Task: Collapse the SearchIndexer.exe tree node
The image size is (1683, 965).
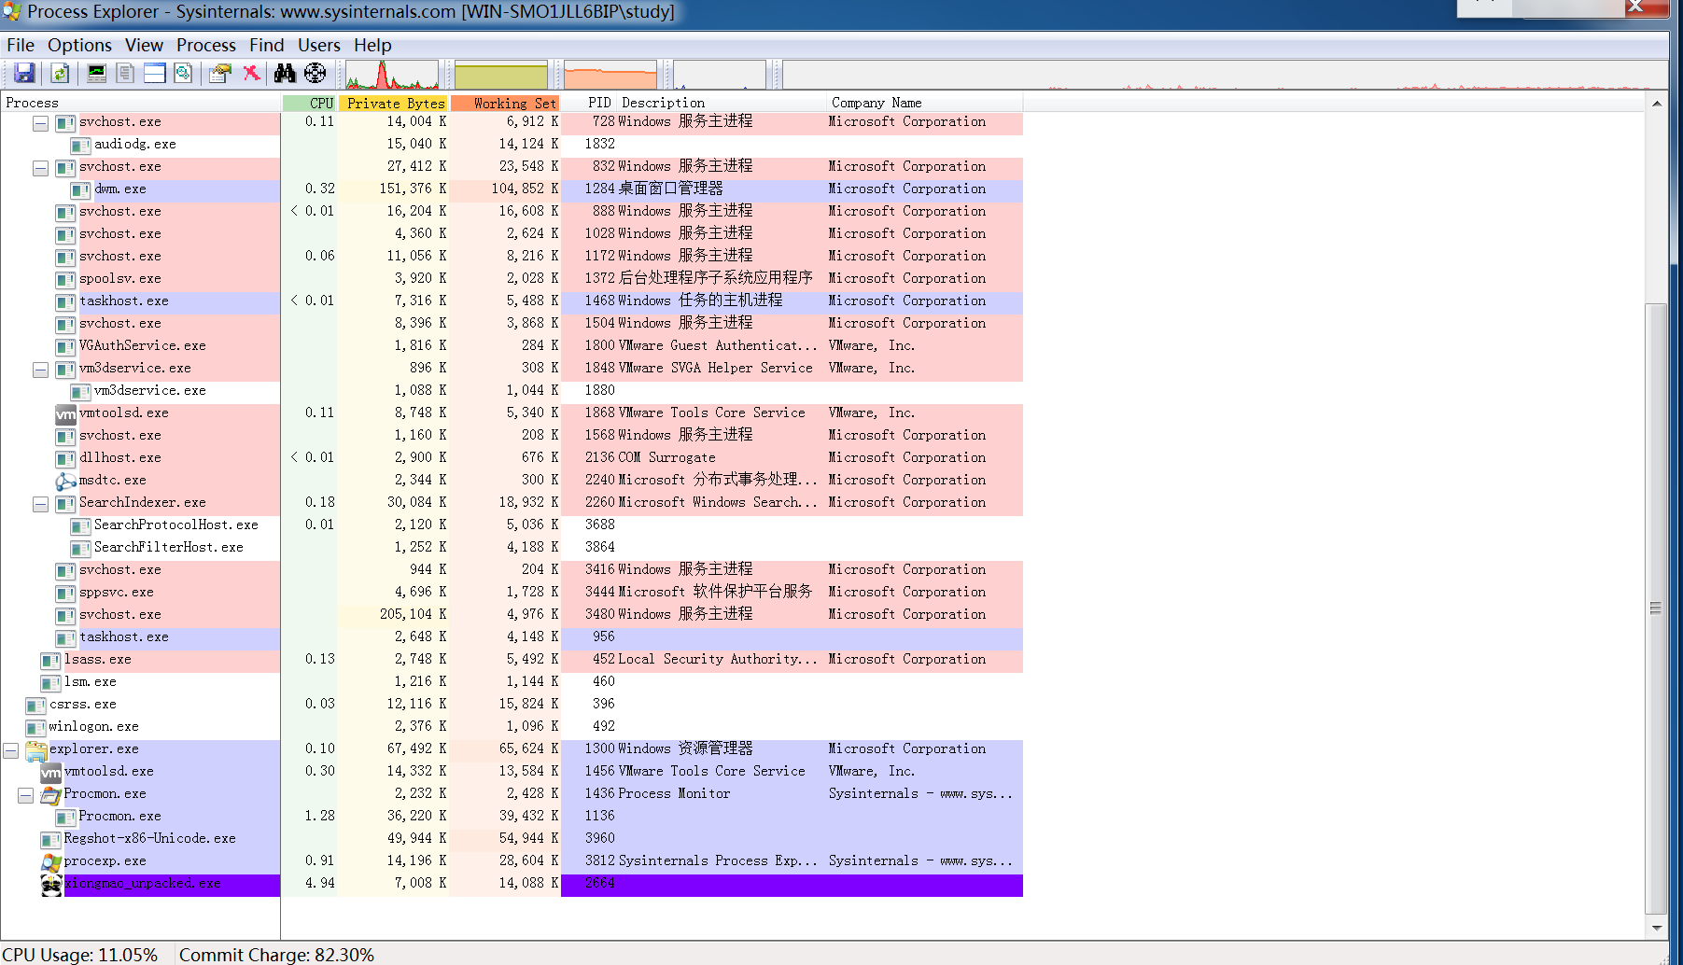Action: click(x=40, y=504)
